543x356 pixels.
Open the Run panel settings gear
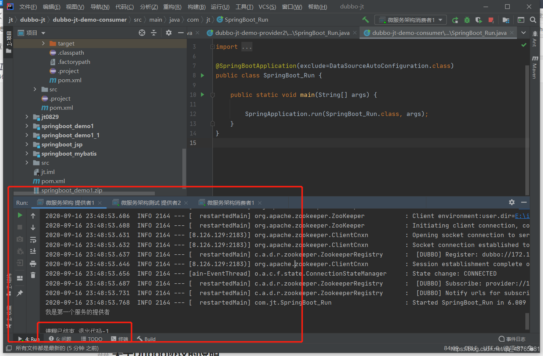(512, 202)
